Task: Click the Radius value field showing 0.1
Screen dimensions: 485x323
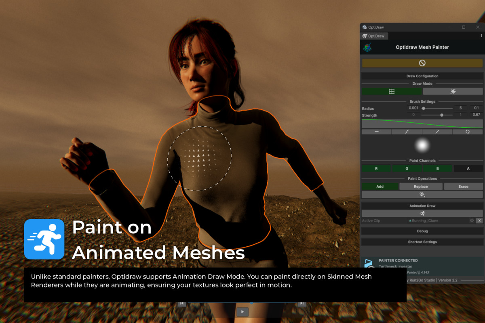Action: click(476, 108)
